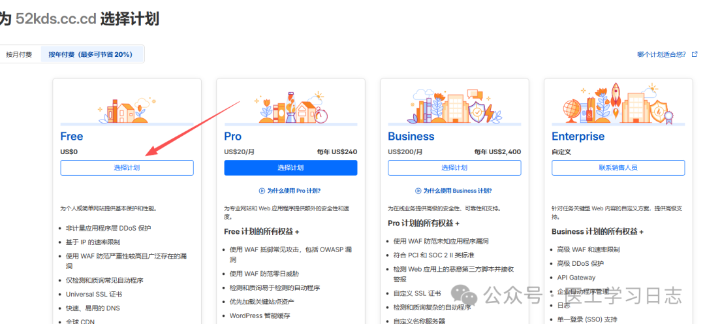
Task: Click 自定义 Enterprise price text
Action: pos(561,152)
